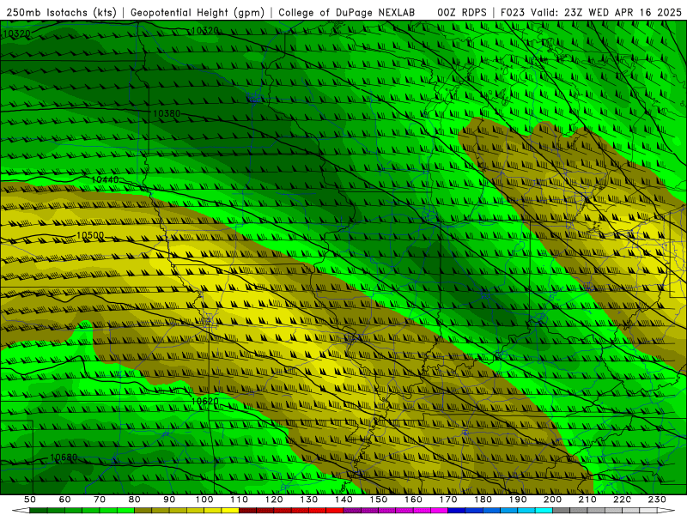
Task: Click the 140 value on color scale
Action: tap(344, 500)
